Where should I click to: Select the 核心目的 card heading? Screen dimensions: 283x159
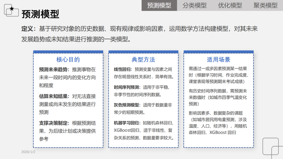click(68, 60)
